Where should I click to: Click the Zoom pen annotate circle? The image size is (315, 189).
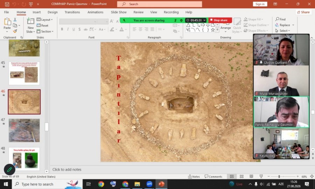coord(9,170)
